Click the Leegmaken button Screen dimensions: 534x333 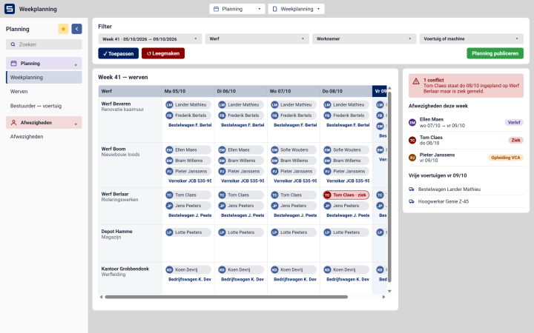(x=163, y=53)
